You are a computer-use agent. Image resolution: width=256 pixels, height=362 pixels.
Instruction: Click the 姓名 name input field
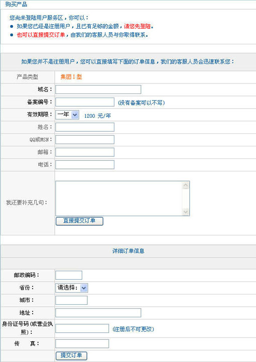click(85, 127)
